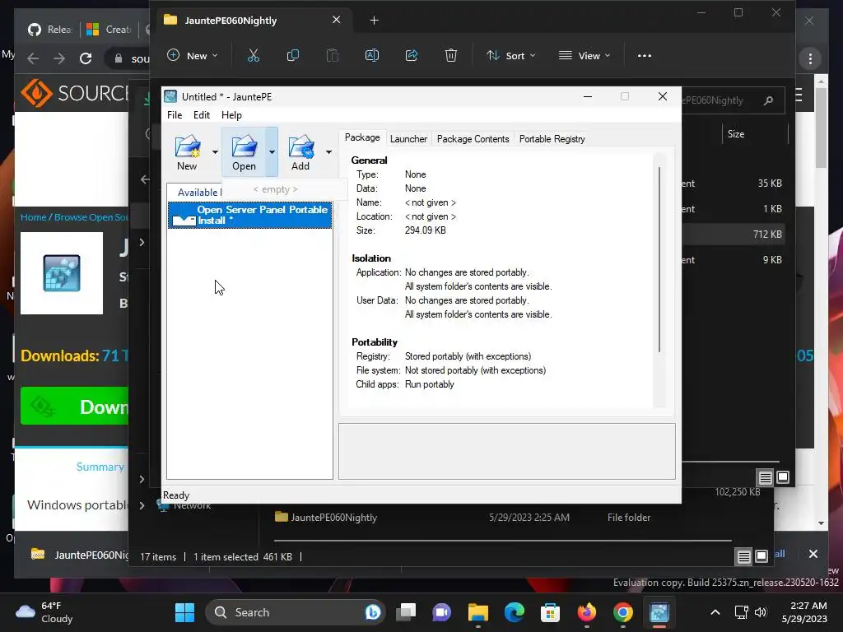Switch to the Portable Registry tab
This screenshot has height=632, width=843.
pos(552,138)
